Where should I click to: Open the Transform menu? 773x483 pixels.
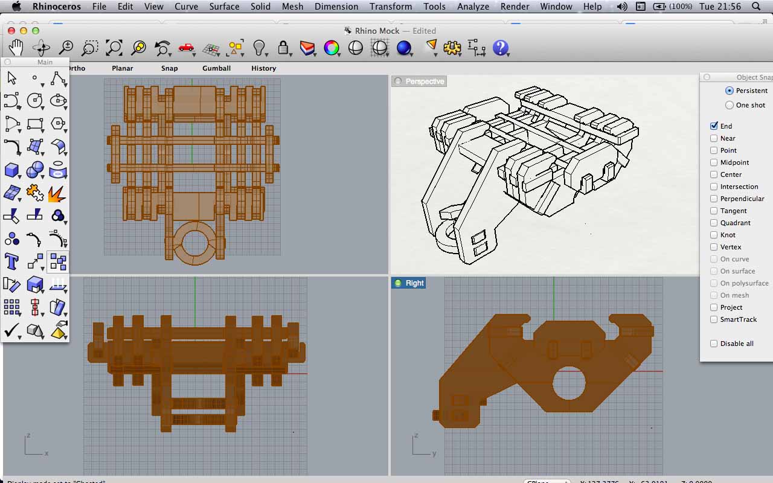(391, 7)
